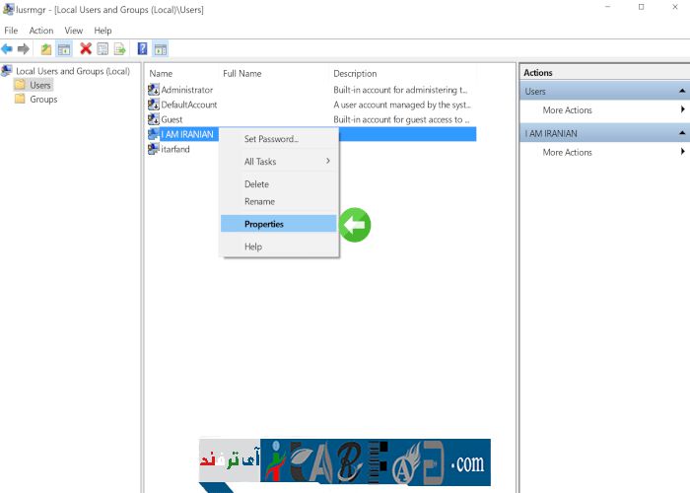The height and width of the screenshot is (493, 690).
Task: Select Properties in the context menu
Action: coord(264,224)
